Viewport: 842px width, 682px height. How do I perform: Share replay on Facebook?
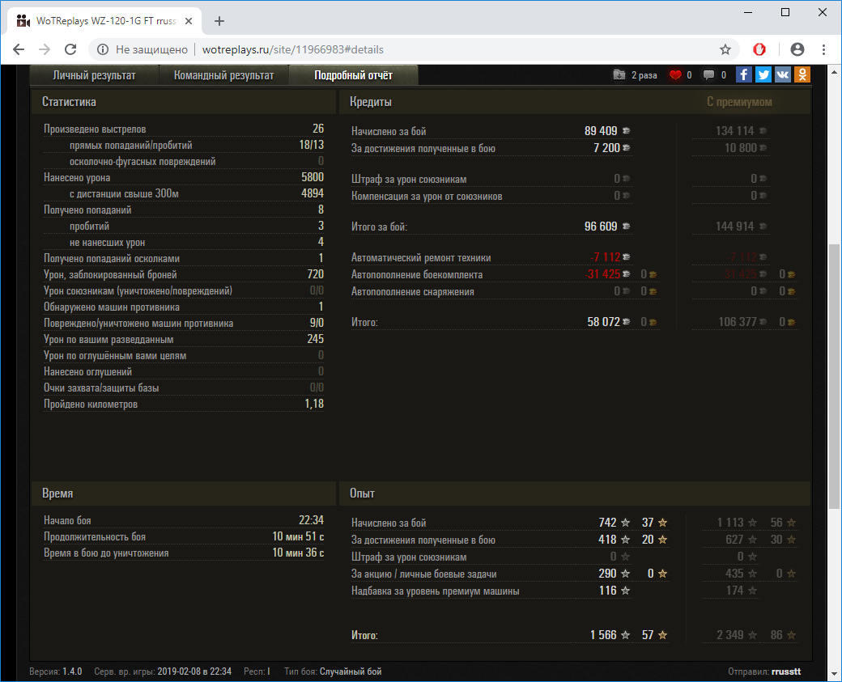744,74
